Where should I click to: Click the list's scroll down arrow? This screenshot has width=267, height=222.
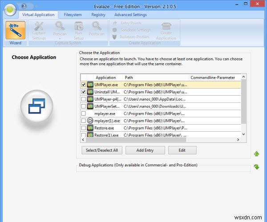244,134
